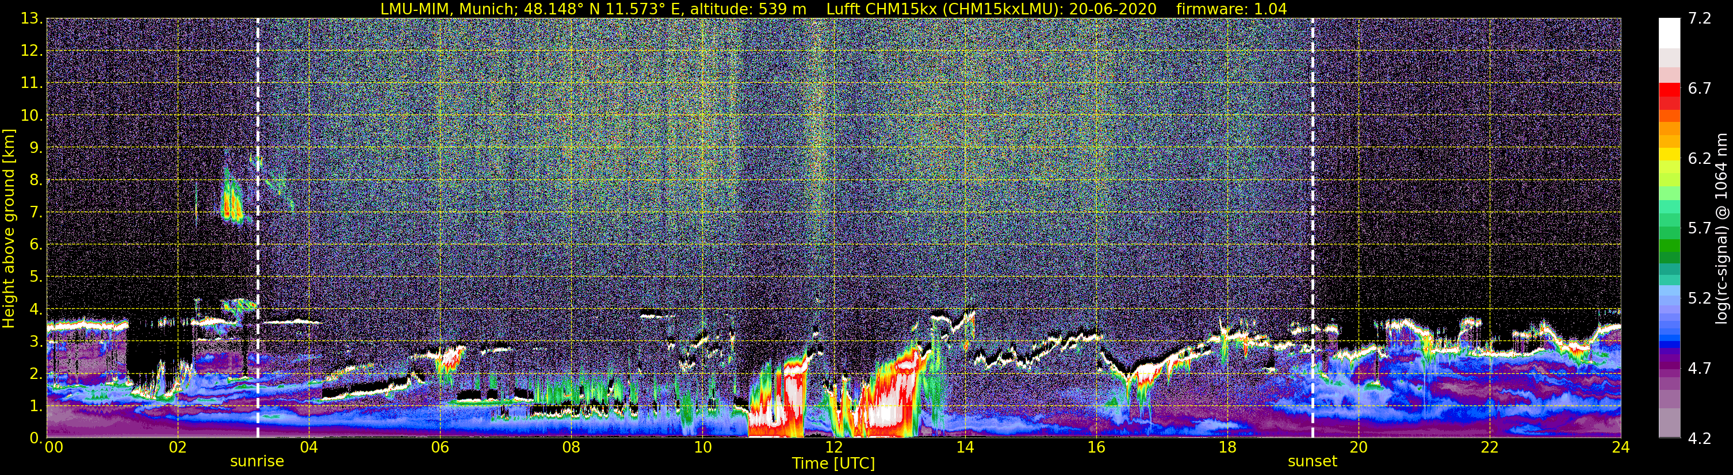Screen dimensions: 1733x475
Task: Click the 12. label on height axis
Action: click(x=32, y=51)
